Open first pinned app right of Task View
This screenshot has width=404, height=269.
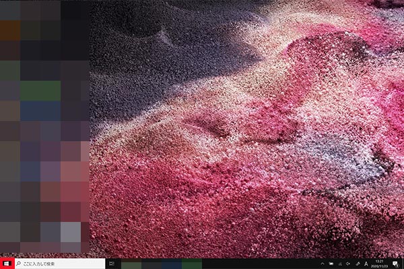click(131, 264)
